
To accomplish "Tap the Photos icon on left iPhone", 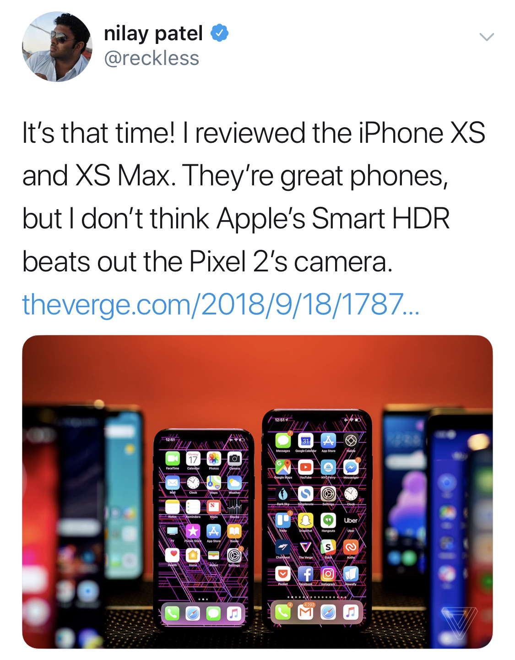I will tap(213, 458).
